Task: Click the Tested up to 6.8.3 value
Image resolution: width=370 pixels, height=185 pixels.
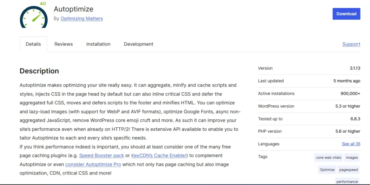Action: click(x=355, y=119)
